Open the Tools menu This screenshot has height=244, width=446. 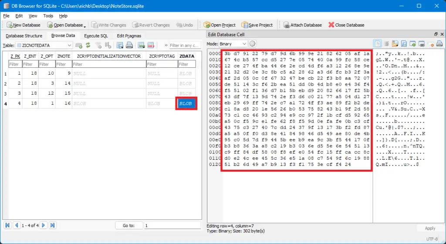(48, 16)
